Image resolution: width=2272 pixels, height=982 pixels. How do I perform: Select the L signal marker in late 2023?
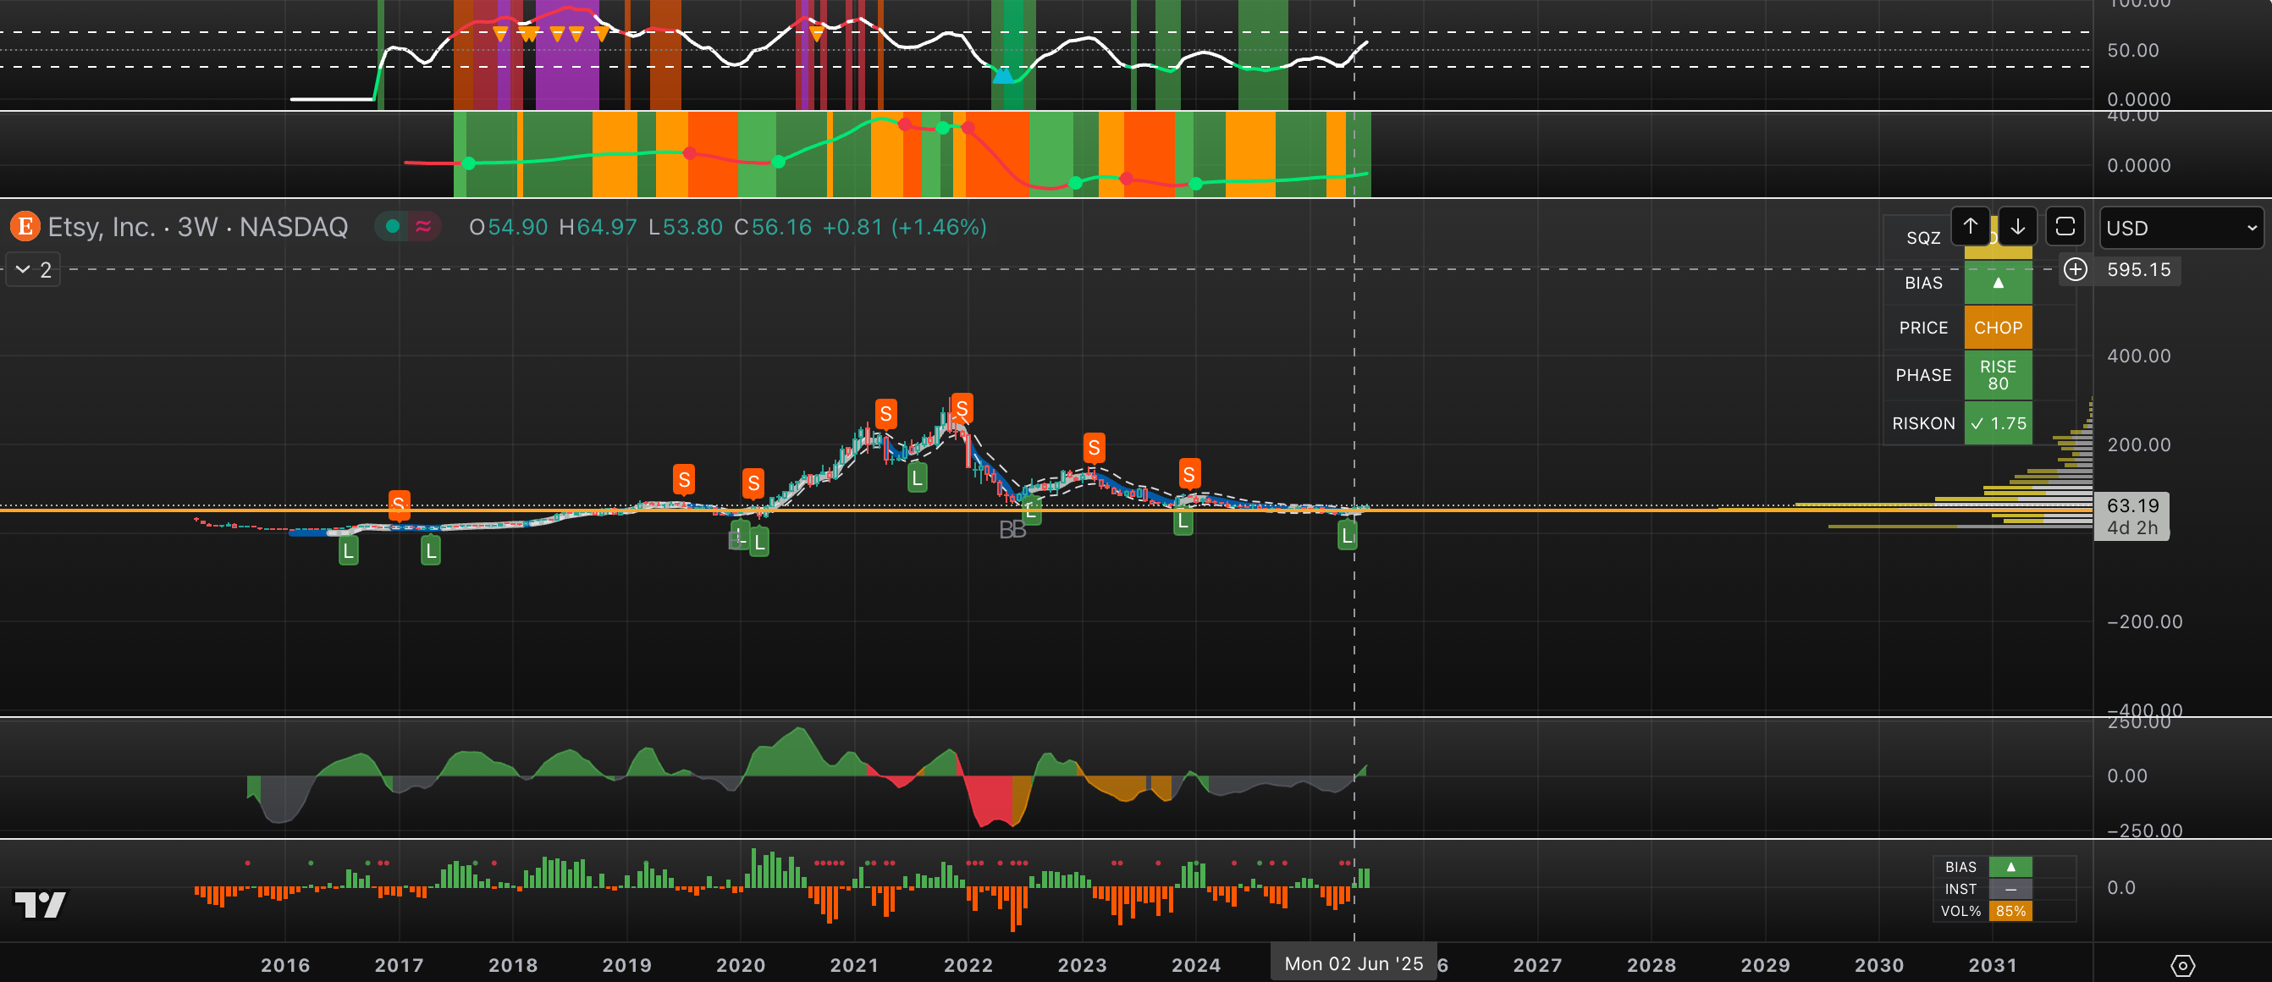point(1183,521)
